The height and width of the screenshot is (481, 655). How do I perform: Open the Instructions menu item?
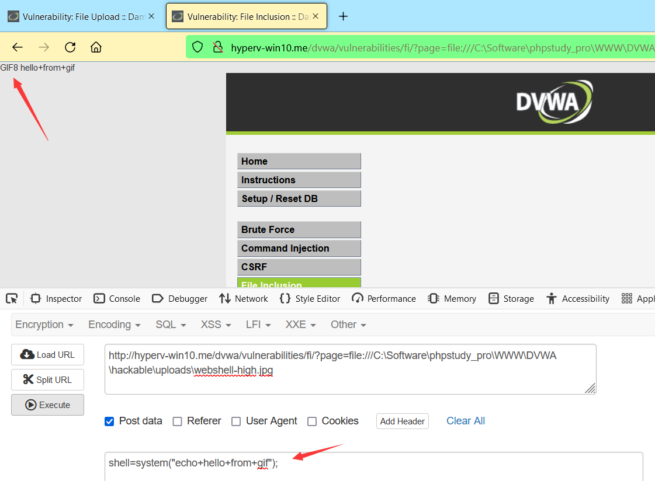coord(299,180)
